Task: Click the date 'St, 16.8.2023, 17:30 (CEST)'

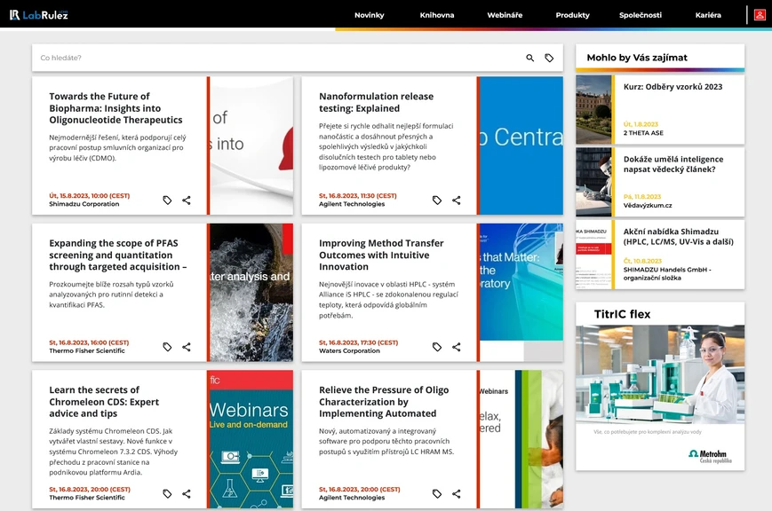Action: [358, 342]
